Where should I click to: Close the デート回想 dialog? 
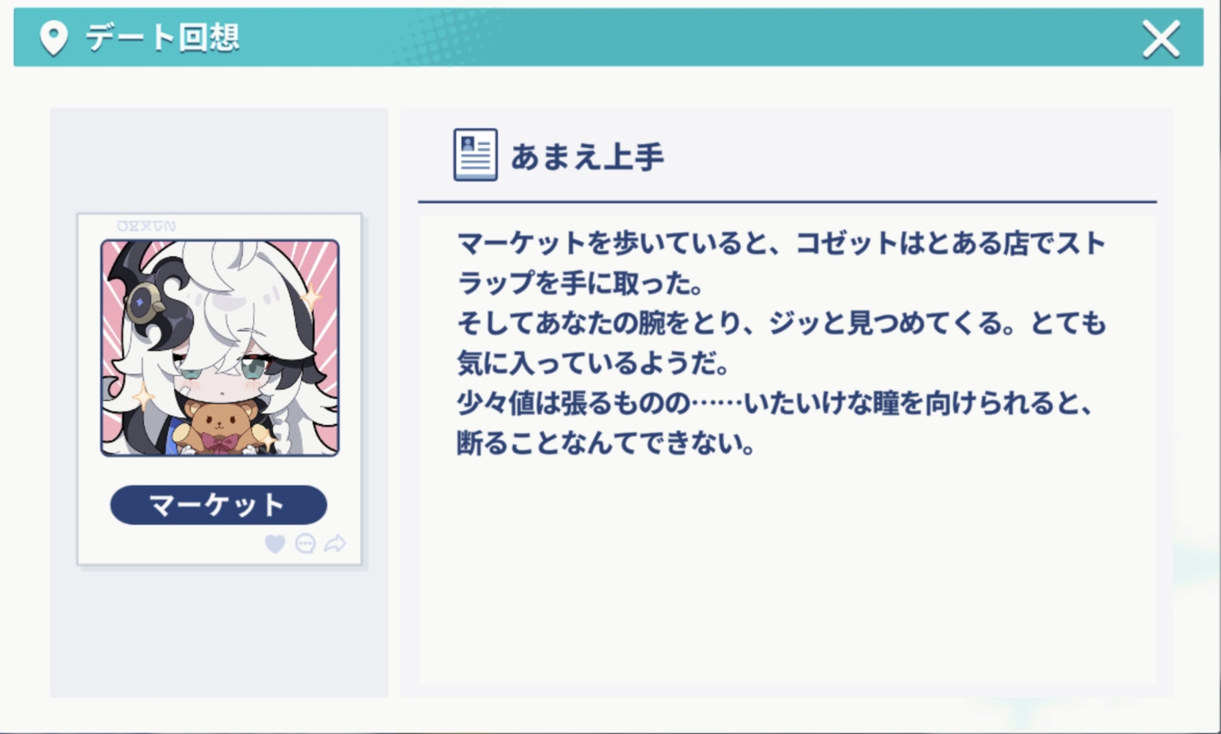pos(1161,39)
